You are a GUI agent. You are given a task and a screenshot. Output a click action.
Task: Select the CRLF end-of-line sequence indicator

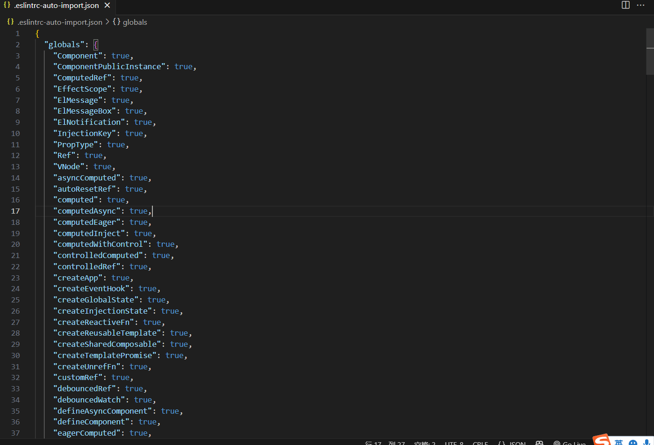click(x=480, y=443)
